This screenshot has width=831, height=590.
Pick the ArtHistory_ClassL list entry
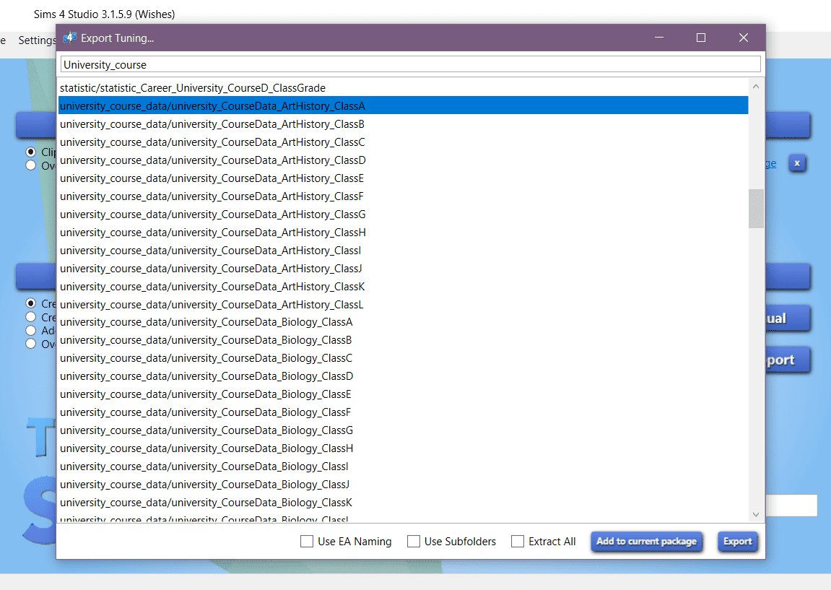[212, 305]
